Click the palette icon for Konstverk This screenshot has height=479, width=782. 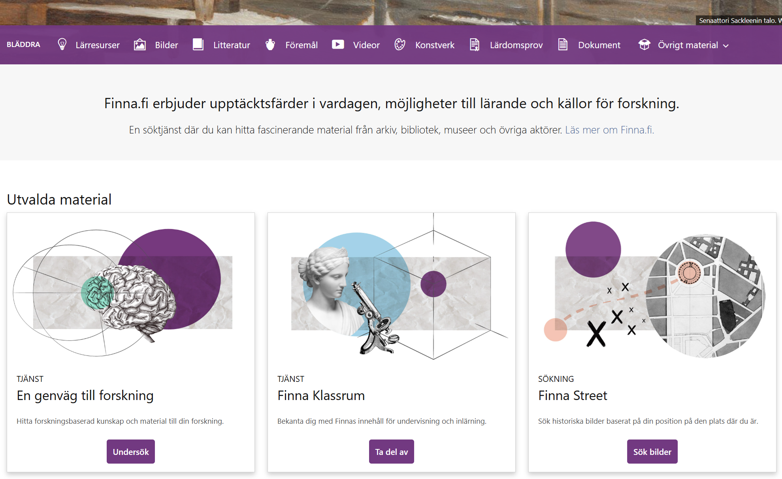[x=400, y=45]
